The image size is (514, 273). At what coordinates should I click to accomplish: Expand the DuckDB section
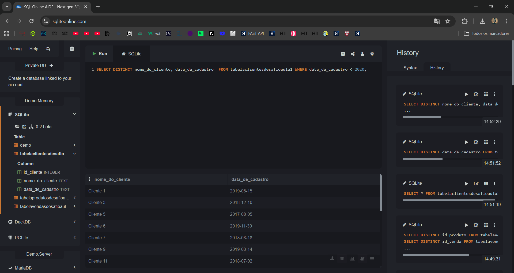click(x=74, y=222)
